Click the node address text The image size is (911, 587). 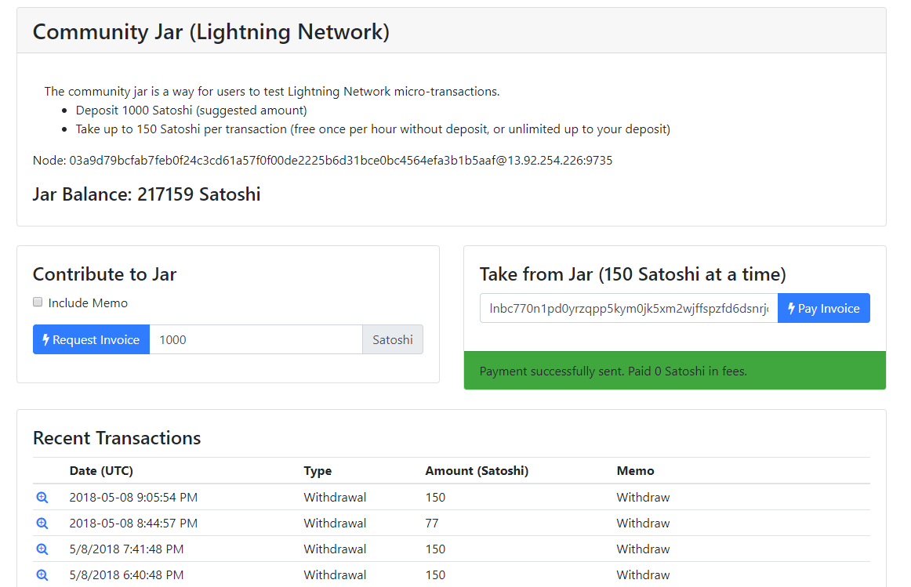tap(322, 160)
